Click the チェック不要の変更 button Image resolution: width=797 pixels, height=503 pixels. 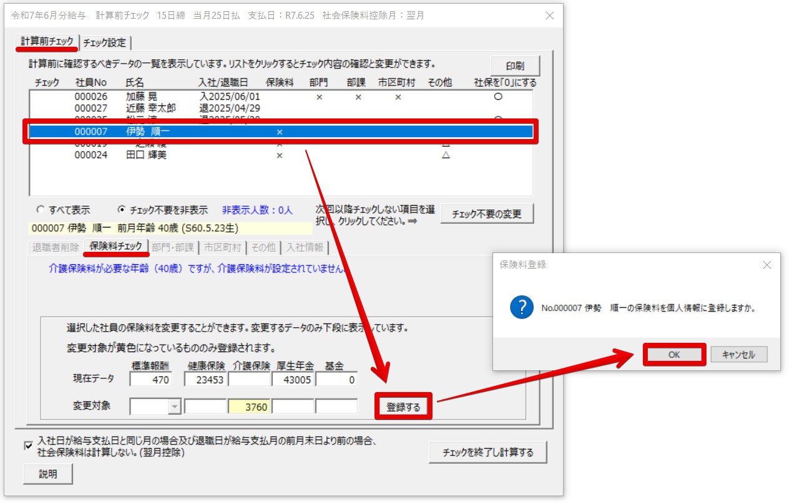coord(489,213)
